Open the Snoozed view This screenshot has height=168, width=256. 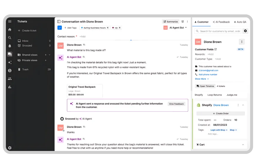(x=34, y=46)
